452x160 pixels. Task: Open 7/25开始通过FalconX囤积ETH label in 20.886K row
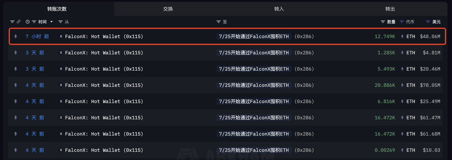tap(254, 85)
